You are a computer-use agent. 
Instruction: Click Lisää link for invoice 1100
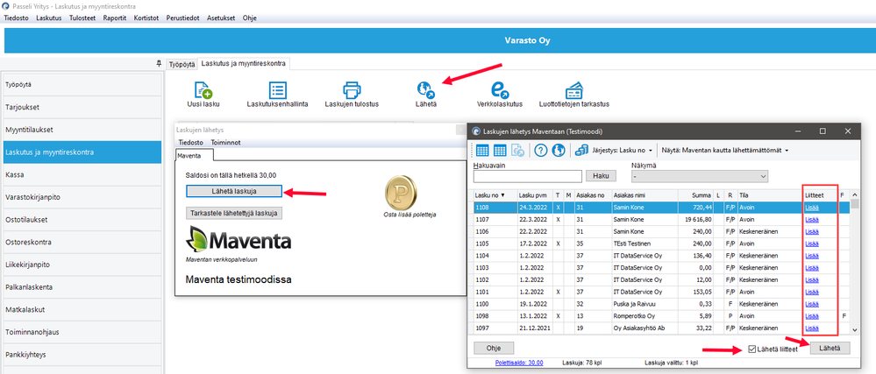(x=812, y=304)
